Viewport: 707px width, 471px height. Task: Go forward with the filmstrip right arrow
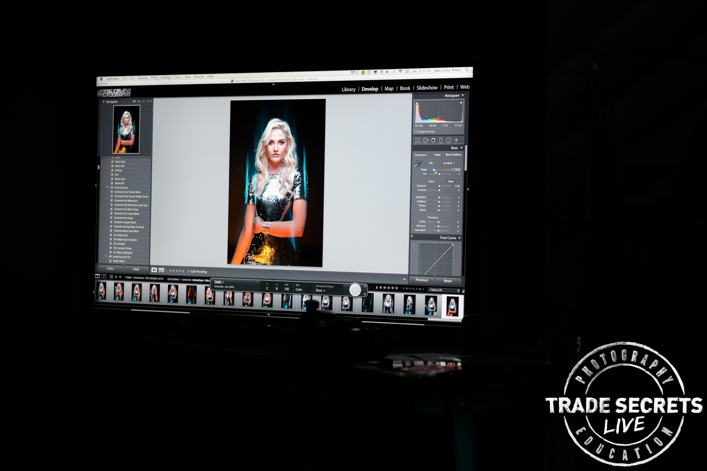[x=120, y=277]
